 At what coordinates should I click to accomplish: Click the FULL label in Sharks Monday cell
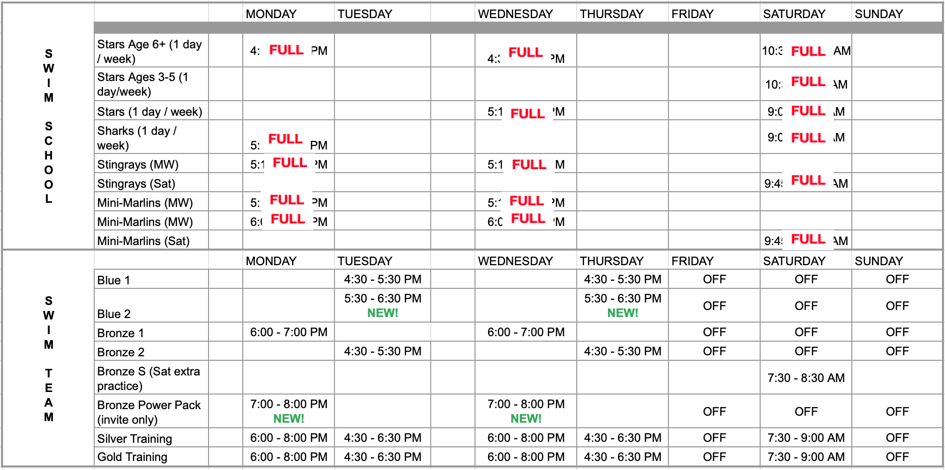coord(285,139)
